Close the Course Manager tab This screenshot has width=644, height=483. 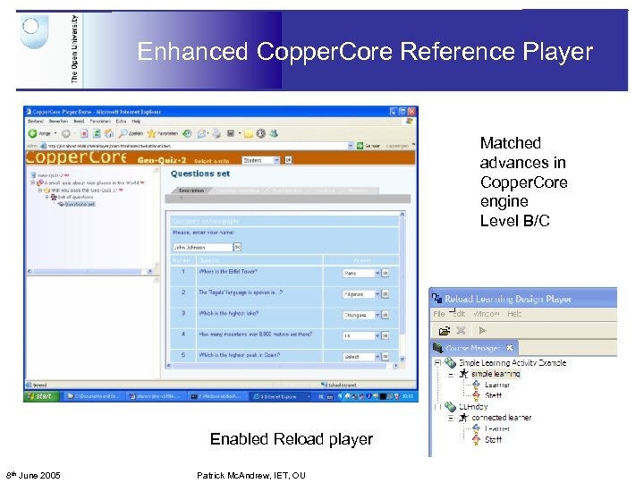pyautogui.click(x=509, y=348)
